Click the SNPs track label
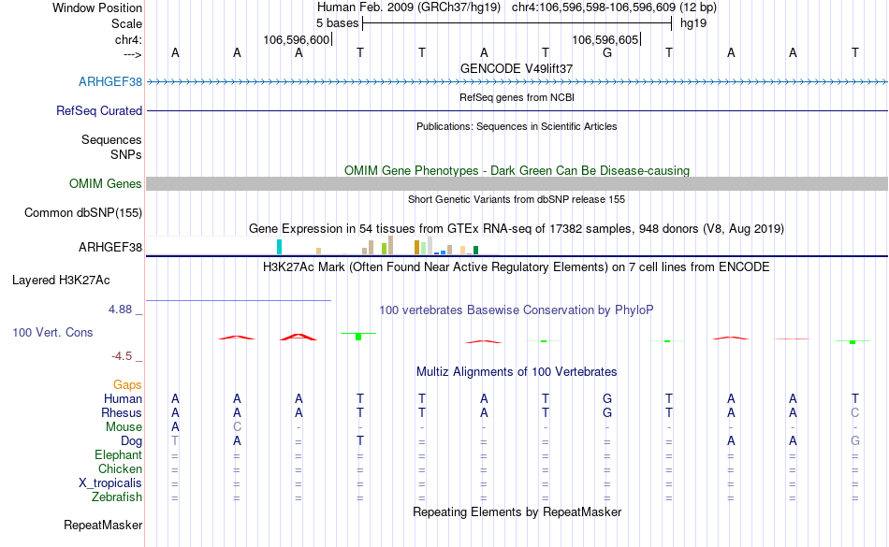 pos(126,154)
